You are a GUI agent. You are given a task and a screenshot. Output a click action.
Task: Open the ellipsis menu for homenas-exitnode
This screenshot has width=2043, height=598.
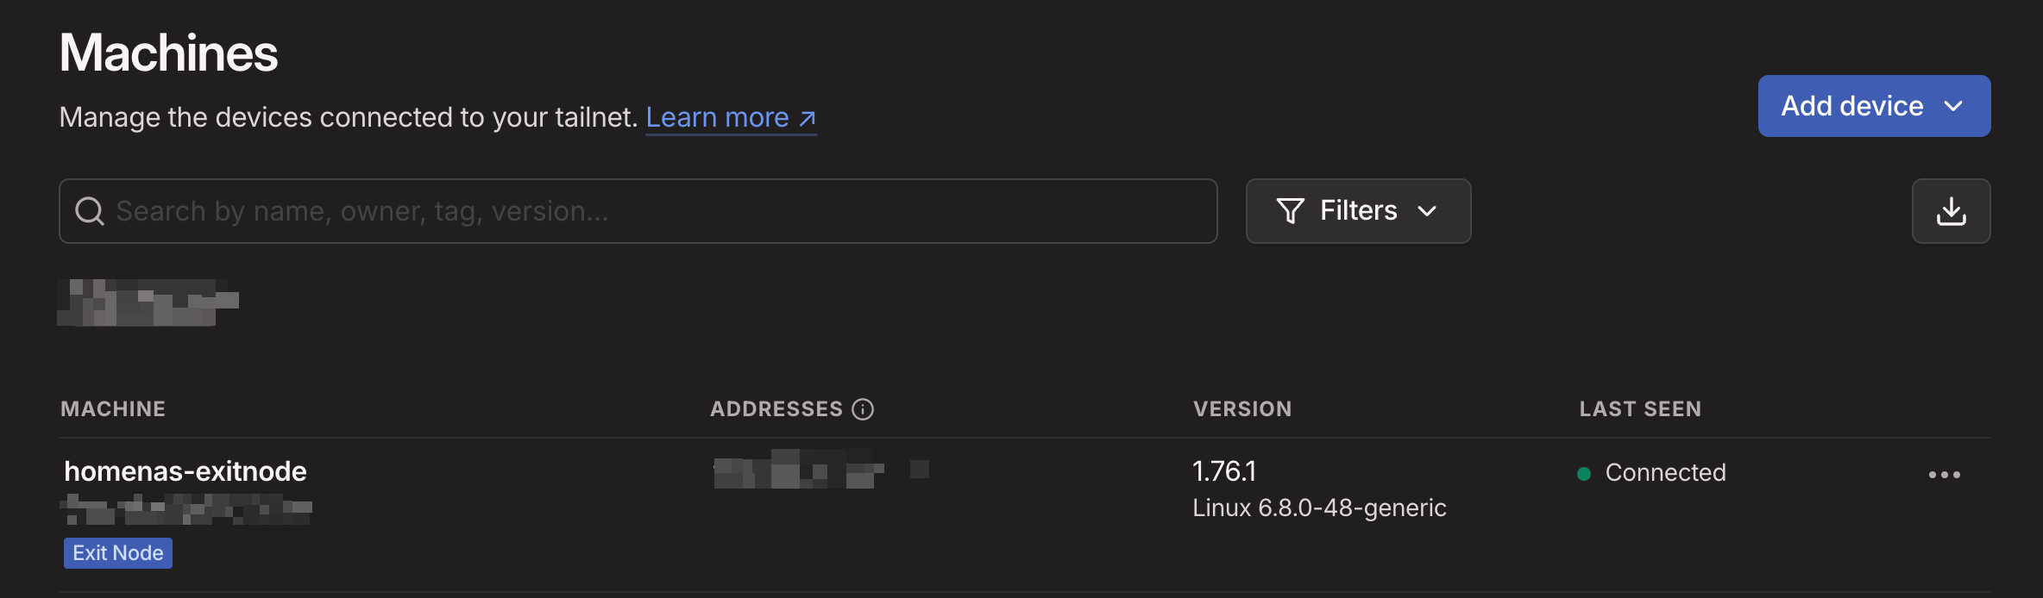[1944, 474]
